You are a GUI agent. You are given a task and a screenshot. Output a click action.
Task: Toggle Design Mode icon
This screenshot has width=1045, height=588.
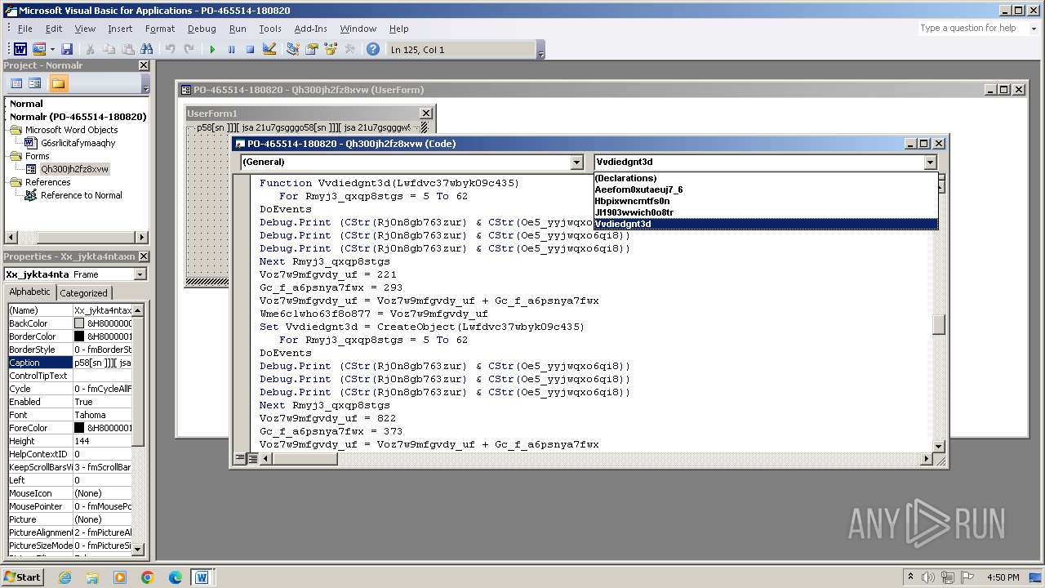(269, 50)
